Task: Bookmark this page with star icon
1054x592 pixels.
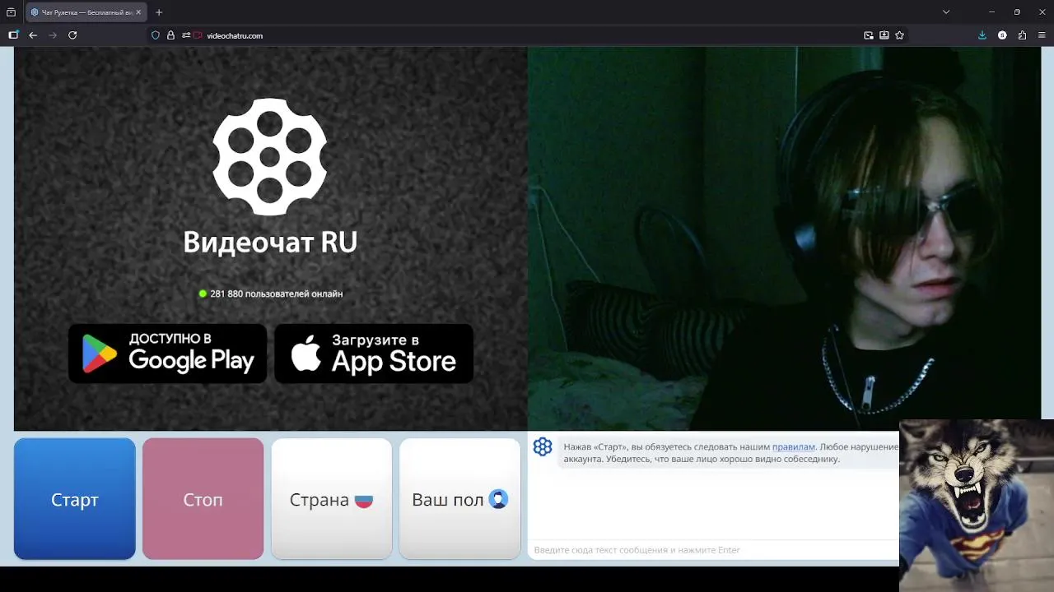Action: coord(899,35)
